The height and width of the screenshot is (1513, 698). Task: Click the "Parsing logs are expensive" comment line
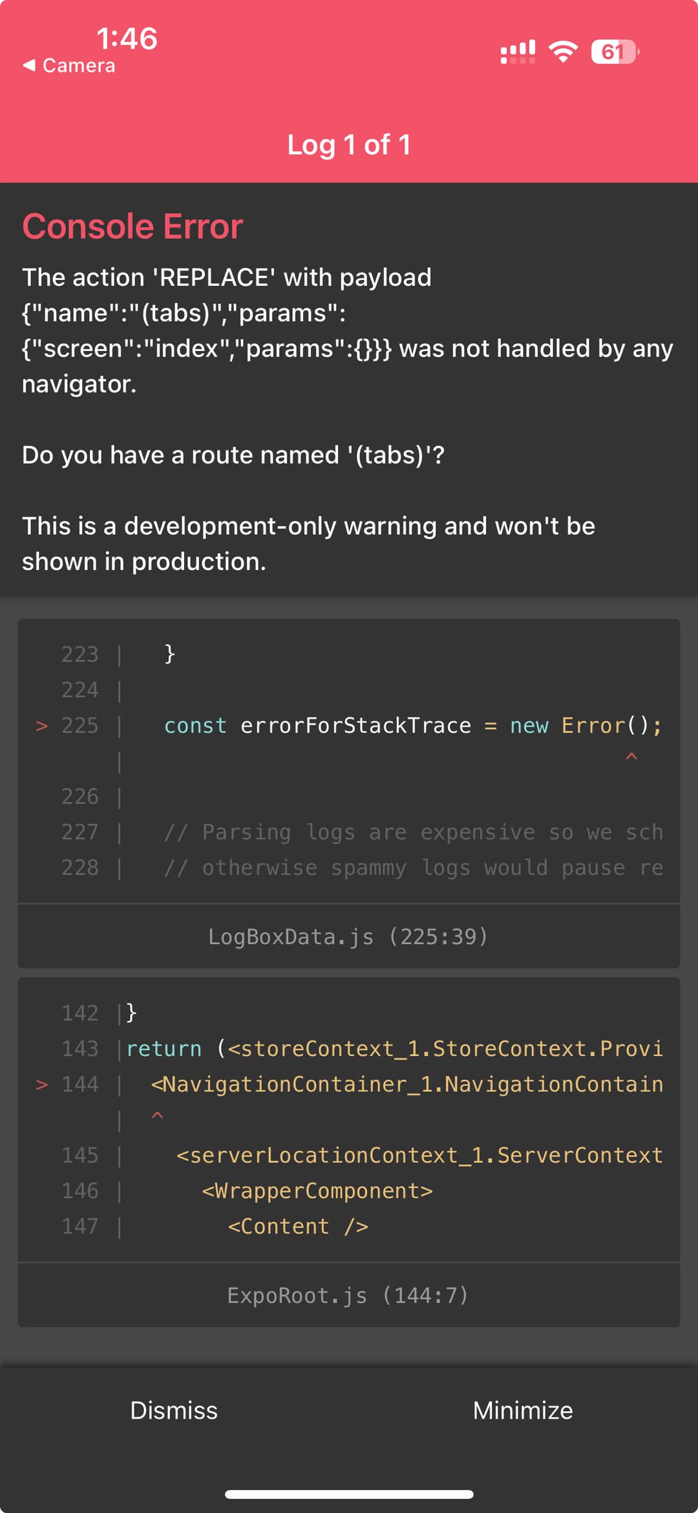pyautogui.click(x=412, y=832)
